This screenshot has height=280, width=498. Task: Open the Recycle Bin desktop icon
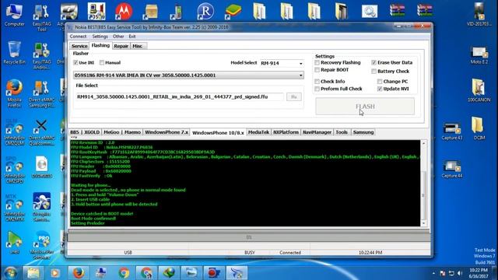pyautogui.click(x=14, y=53)
